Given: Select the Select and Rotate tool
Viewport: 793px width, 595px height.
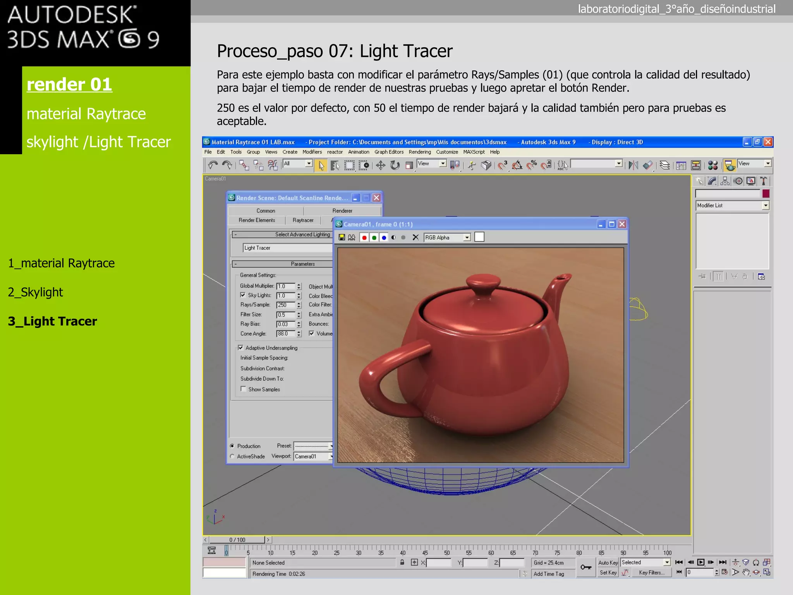Looking at the screenshot, I should pyautogui.click(x=395, y=165).
